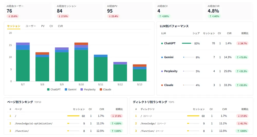
Task: Select the Claude row in LLM table
Action: [x=205, y=85]
